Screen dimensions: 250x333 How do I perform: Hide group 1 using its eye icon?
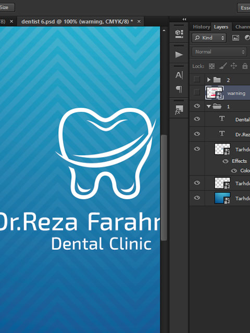pos(197,106)
